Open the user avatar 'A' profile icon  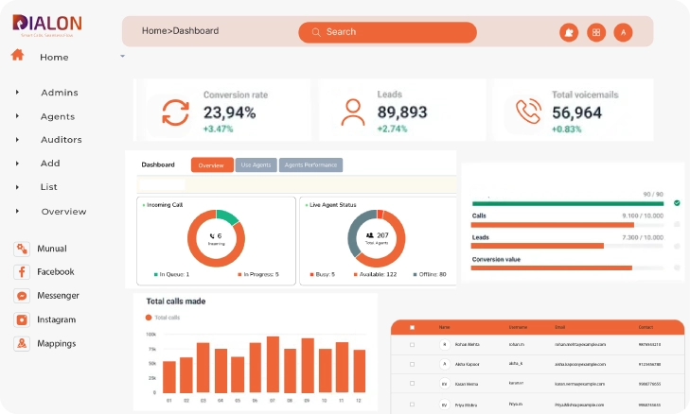(x=623, y=32)
